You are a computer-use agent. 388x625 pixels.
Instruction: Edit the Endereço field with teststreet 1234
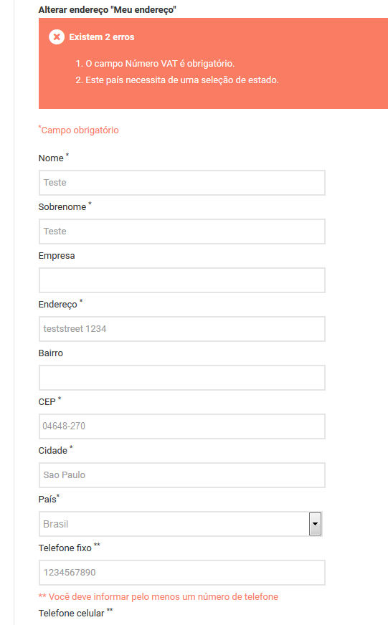click(x=182, y=329)
